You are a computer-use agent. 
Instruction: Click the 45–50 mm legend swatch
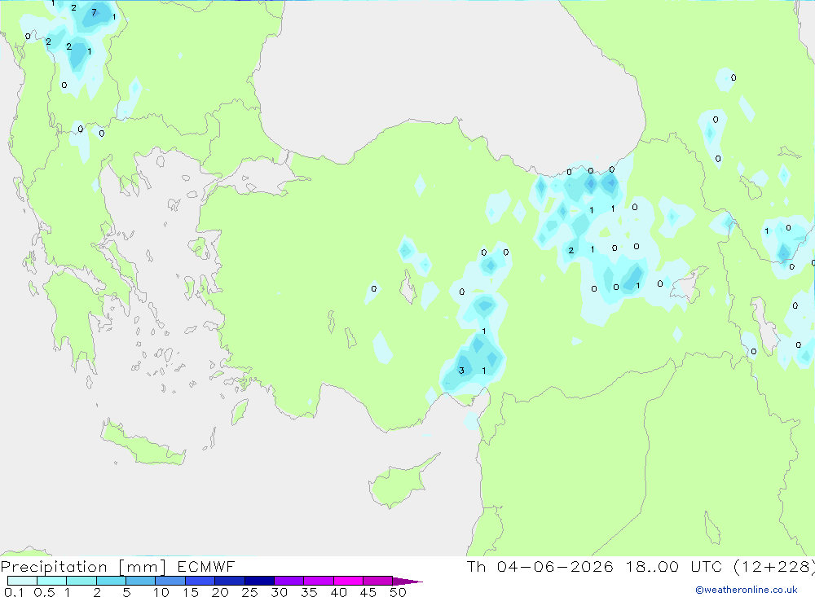pos(377,581)
